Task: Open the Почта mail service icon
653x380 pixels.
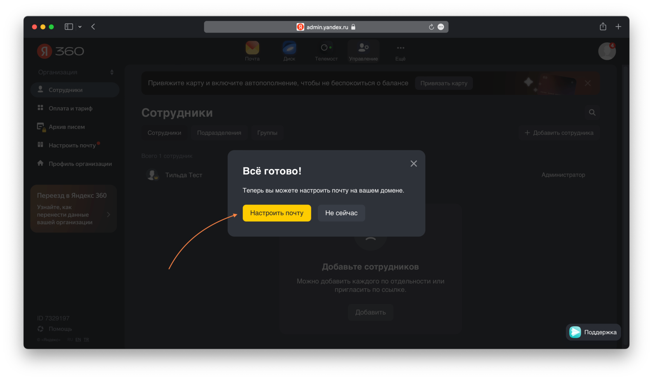Action: click(x=252, y=51)
